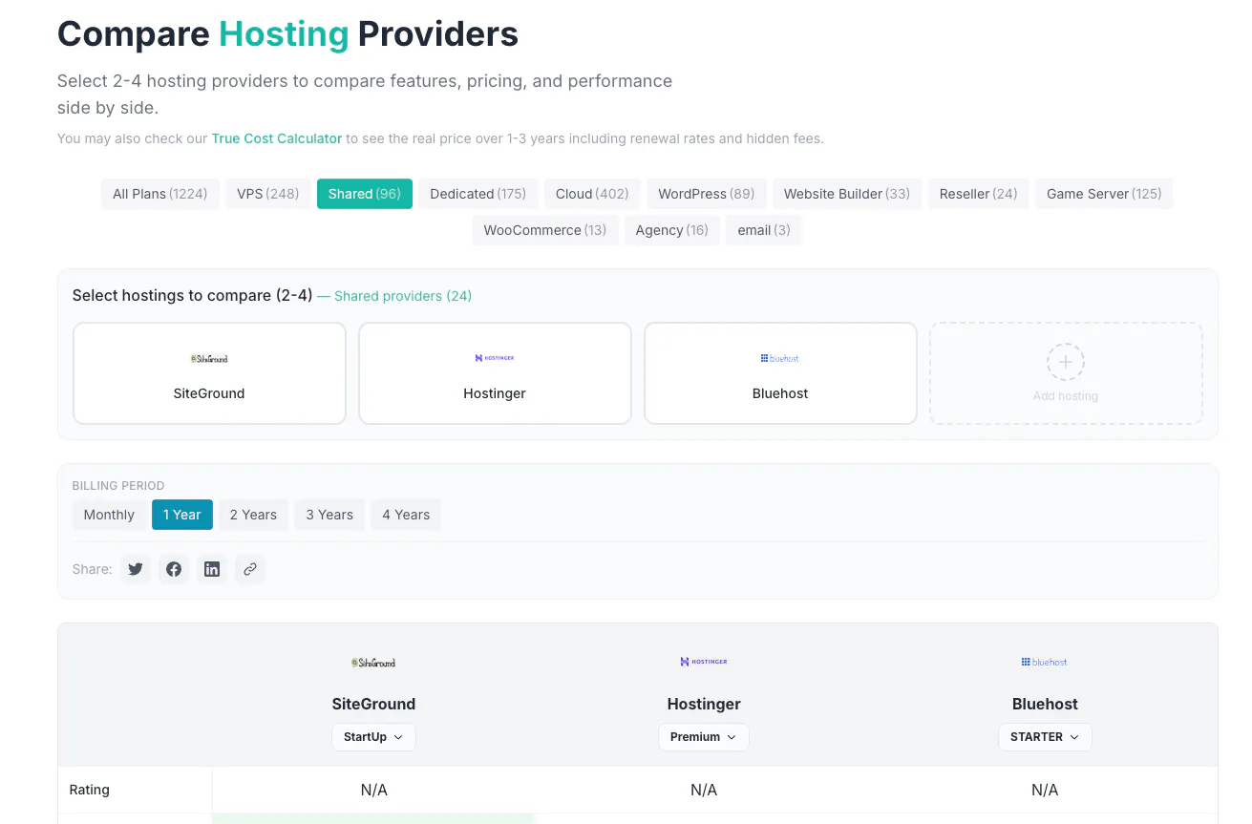Choose 3 Years billing period
The image size is (1252, 824).
tap(329, 515)
